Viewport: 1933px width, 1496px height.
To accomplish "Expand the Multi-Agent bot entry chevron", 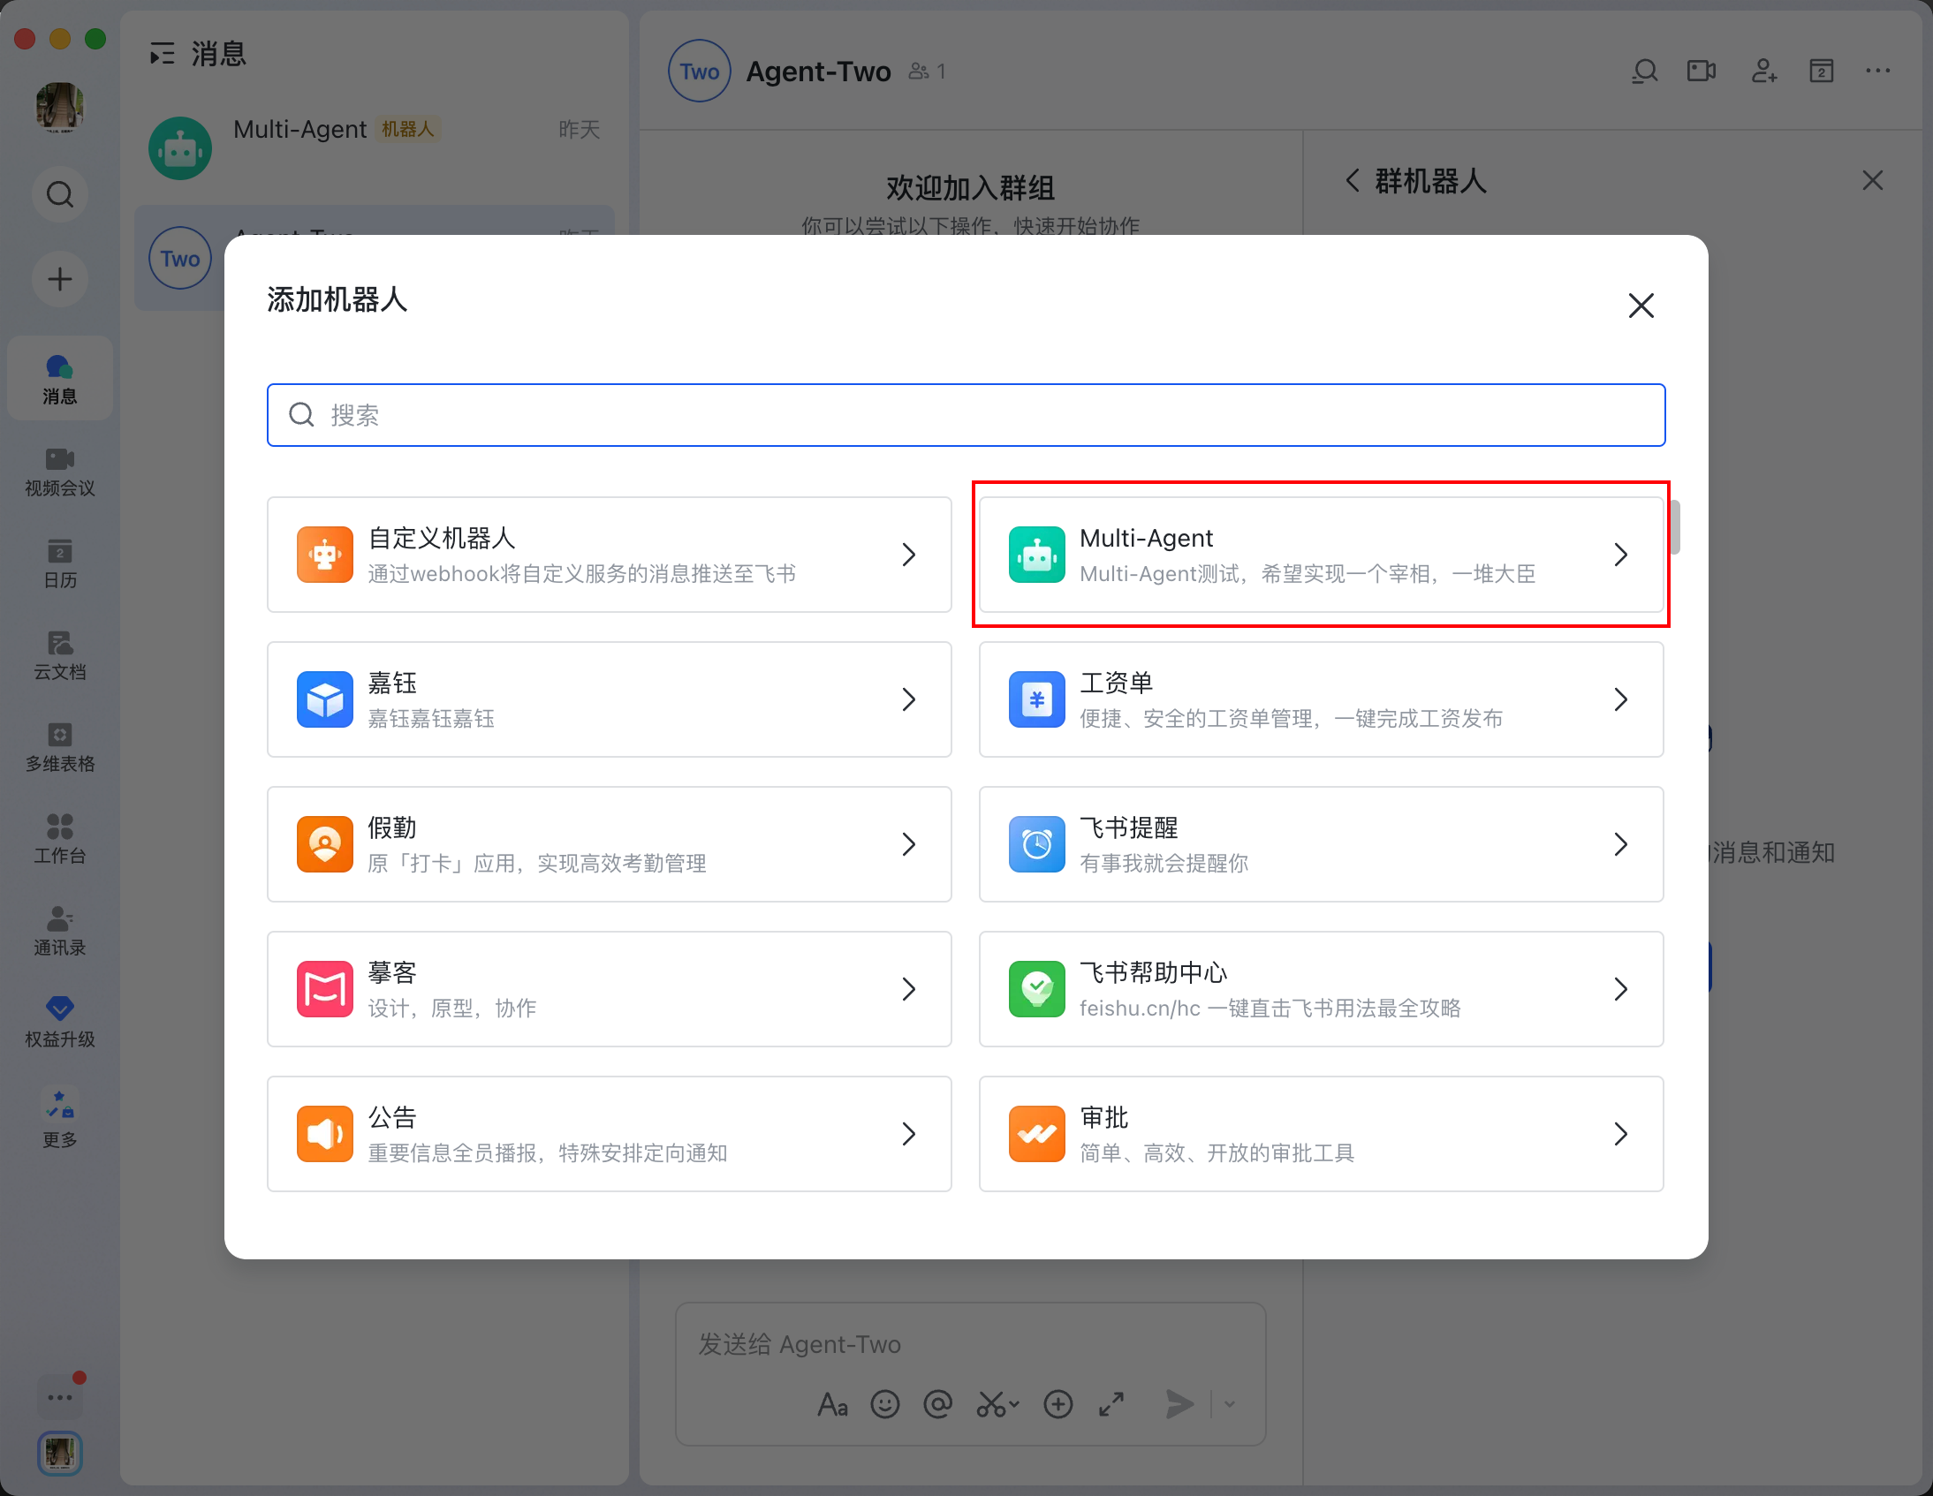I will pos(1621,555).
